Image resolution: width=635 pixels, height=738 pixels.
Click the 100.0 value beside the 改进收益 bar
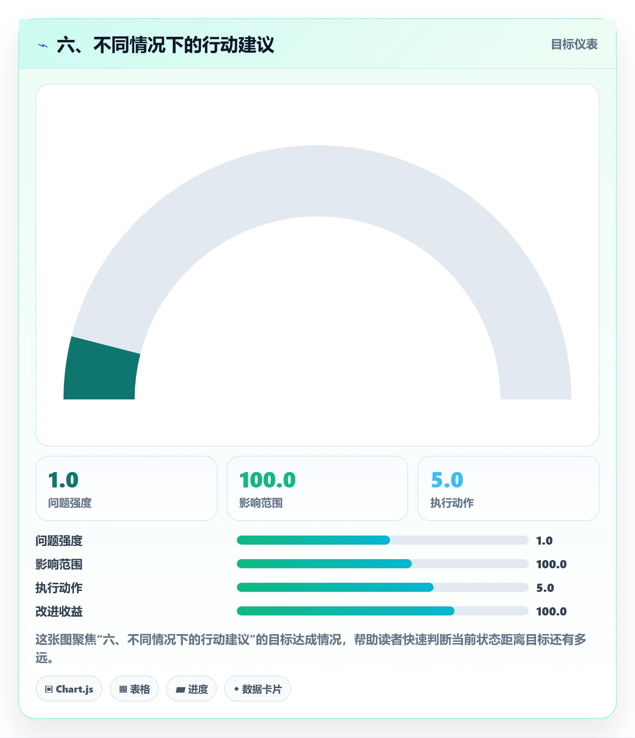point(551,611)
